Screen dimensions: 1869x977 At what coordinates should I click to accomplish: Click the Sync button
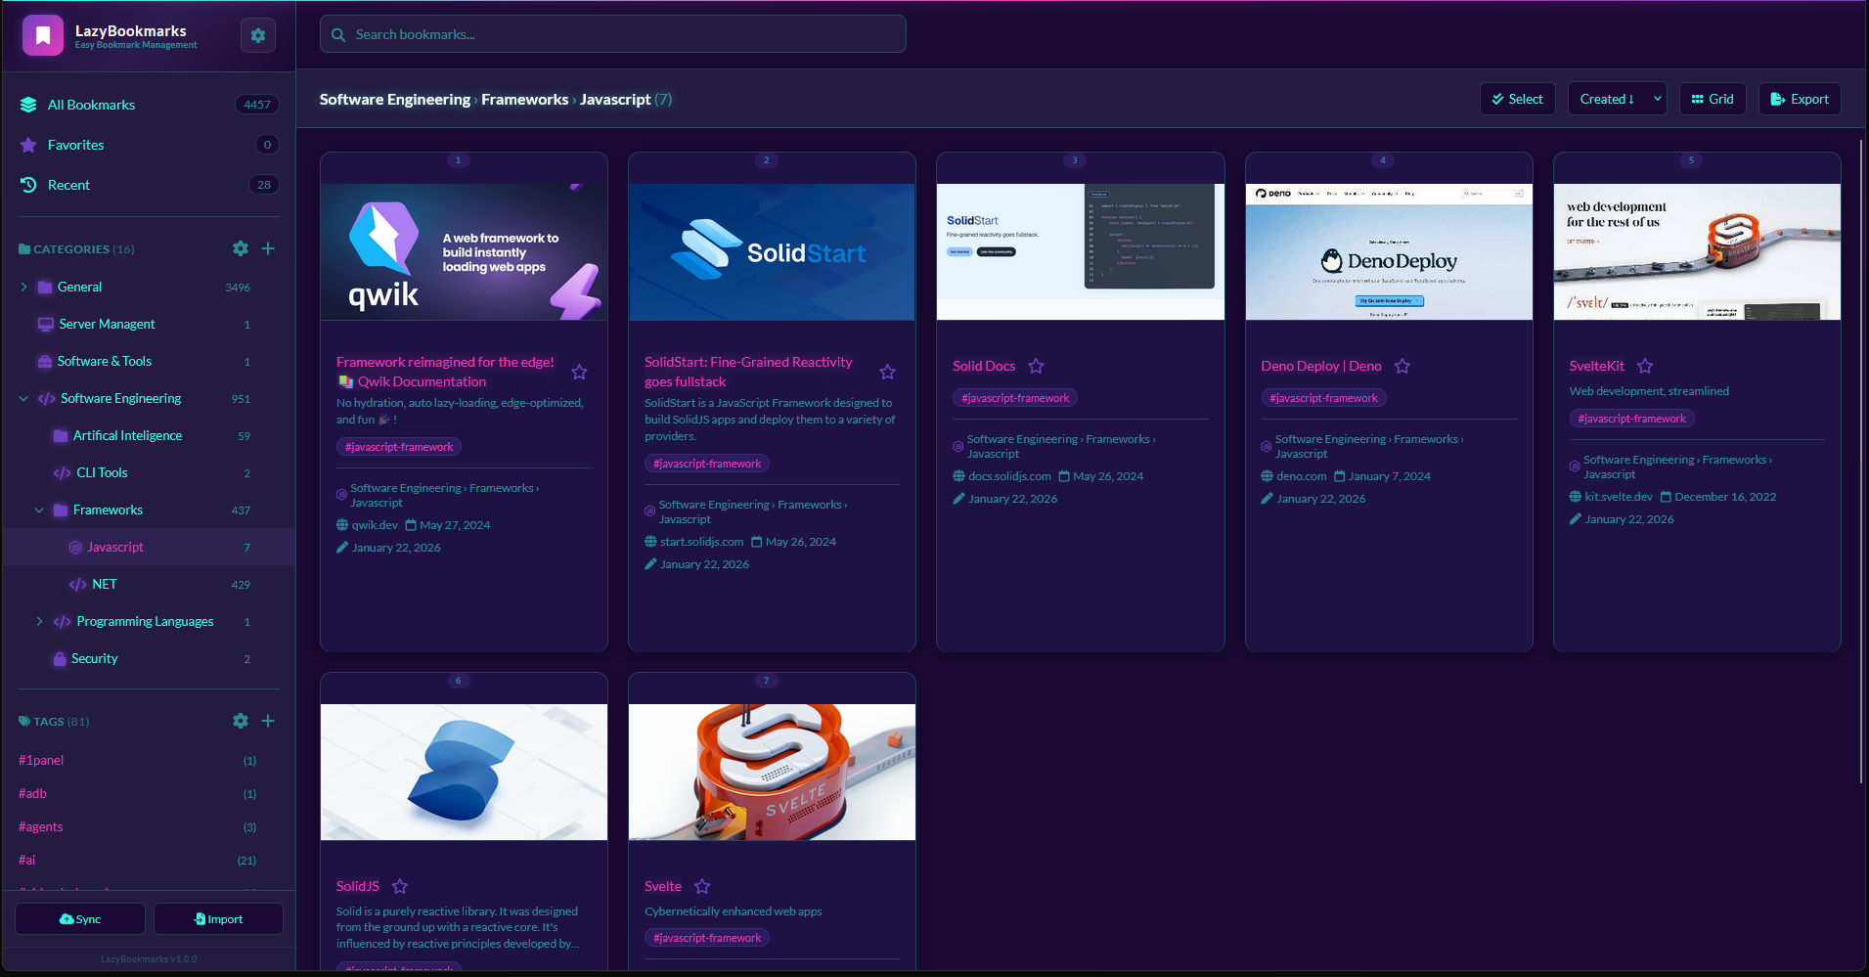click(x=80, y=919)
